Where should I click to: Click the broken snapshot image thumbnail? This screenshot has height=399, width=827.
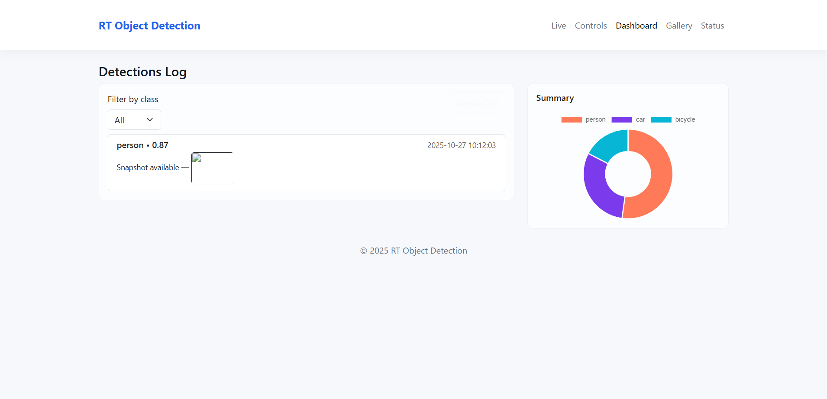click(213, 168)
